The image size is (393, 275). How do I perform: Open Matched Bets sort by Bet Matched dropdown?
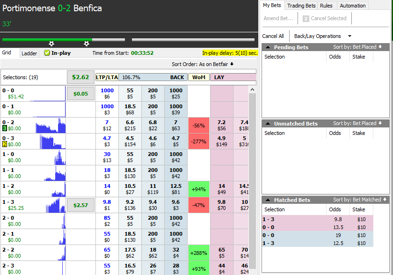359,200
